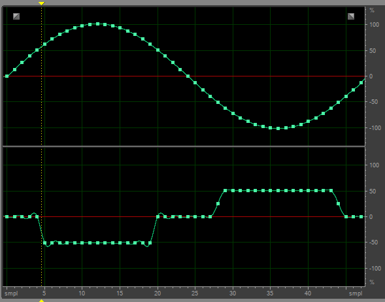Click upper channel's '100' amplitude scale label

374,25
